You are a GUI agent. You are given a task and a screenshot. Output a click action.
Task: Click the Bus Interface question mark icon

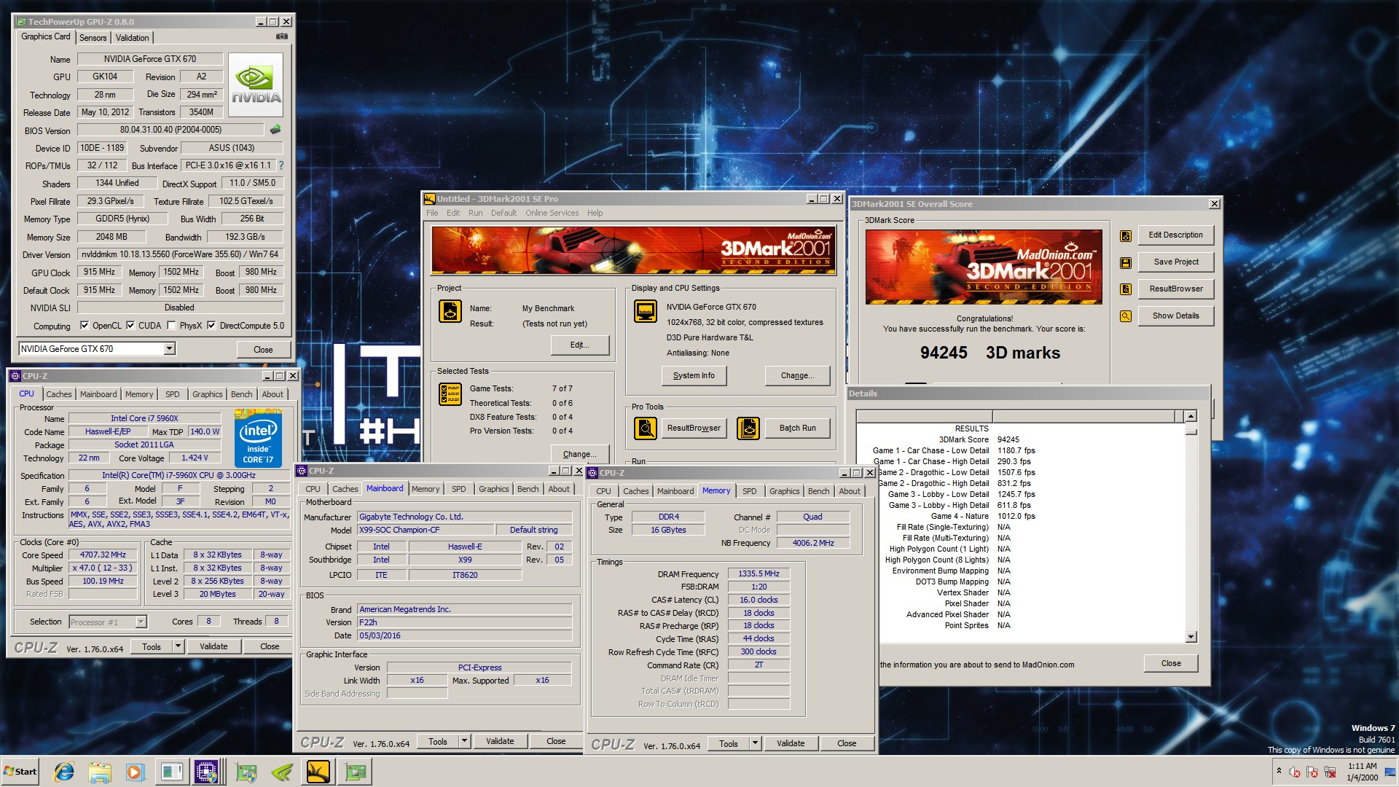[x=281, y=165]
